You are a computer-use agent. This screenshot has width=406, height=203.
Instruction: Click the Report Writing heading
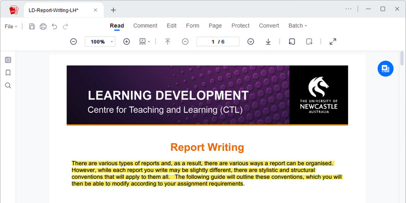point(207,147)
